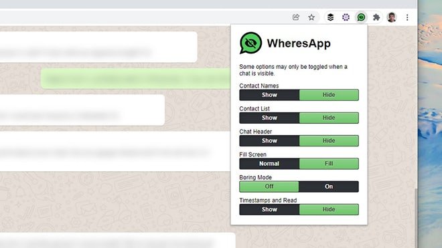This screenshot has width=442, height=248.
Task: Click the Contact Names label
Action: click(x=259, y=86)
